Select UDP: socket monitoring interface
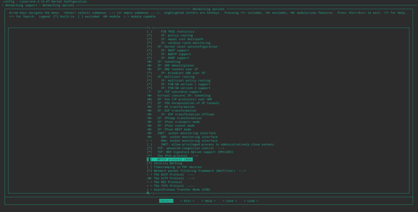Viewport: 418px width, 212px height. click(182, 137)
